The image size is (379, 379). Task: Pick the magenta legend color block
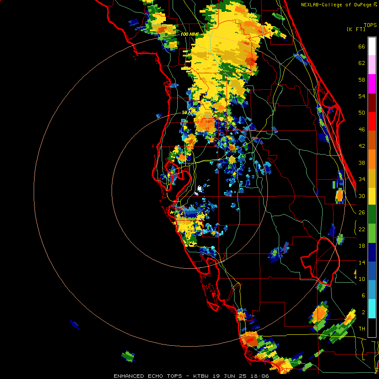point(372,84)
